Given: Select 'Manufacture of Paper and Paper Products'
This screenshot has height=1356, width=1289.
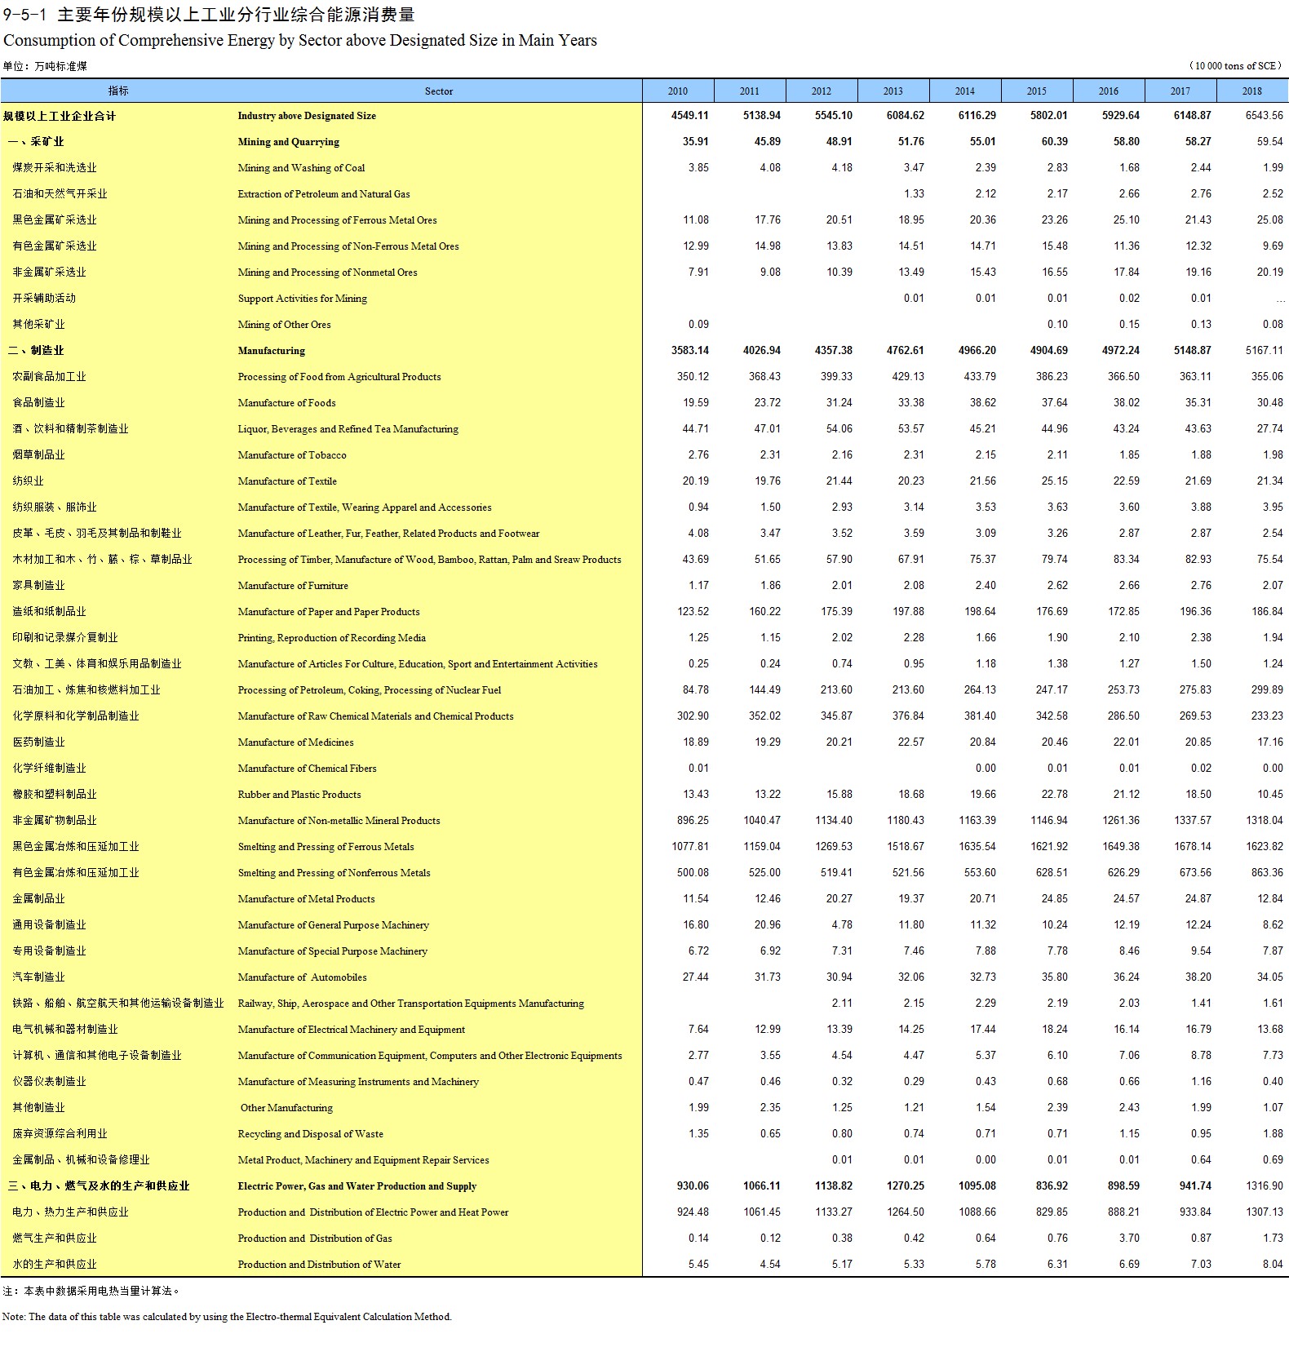Looking at the screenshot, I should click(329, 612).
